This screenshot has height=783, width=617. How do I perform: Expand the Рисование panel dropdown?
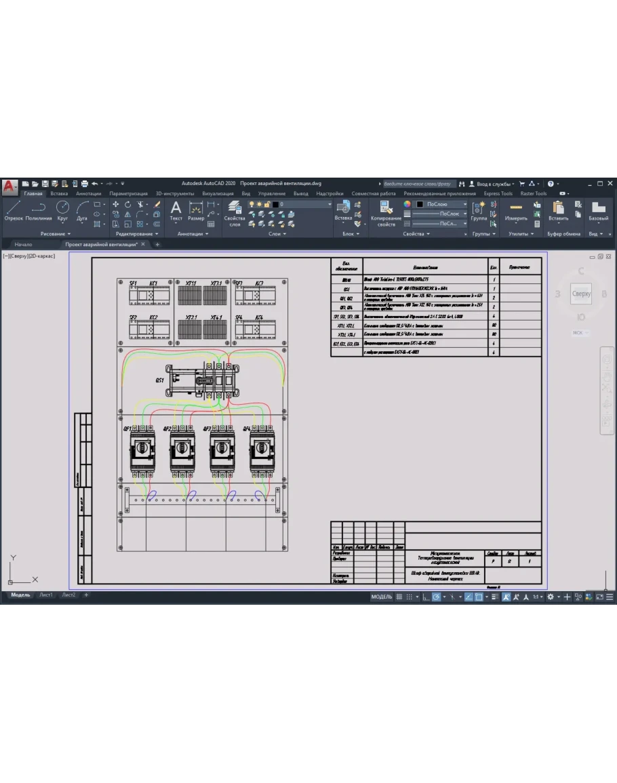click(x=56, y=234)
